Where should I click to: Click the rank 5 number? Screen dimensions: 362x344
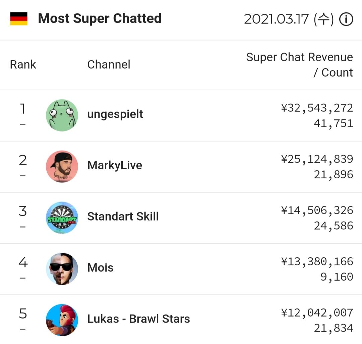click(x=23, y=314)
